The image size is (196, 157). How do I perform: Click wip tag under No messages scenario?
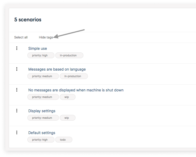pos(68,97)
